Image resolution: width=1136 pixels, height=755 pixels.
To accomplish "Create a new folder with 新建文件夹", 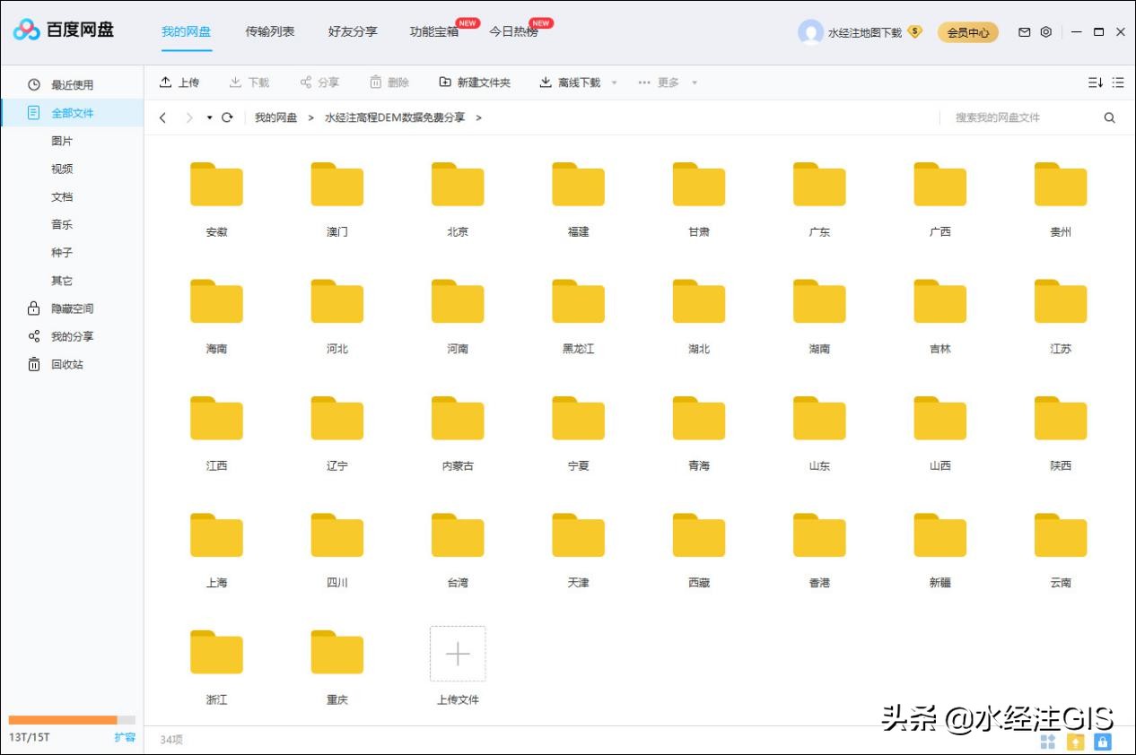I will click(x=475, y=82).
